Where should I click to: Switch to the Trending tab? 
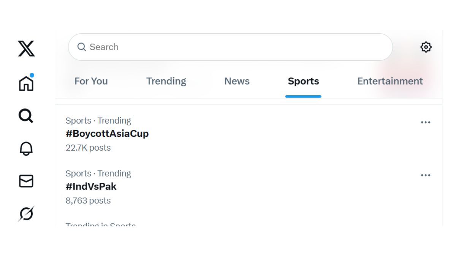pyautogui.click(x=166, y=81)
